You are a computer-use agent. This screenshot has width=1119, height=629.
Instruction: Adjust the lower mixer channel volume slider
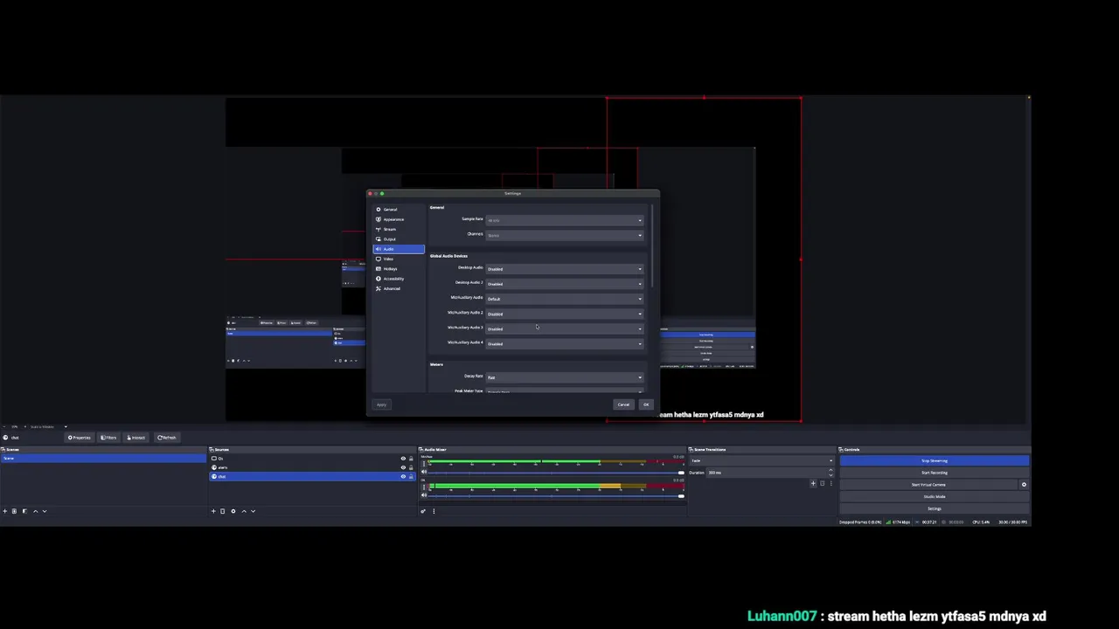tap(556, 496)
